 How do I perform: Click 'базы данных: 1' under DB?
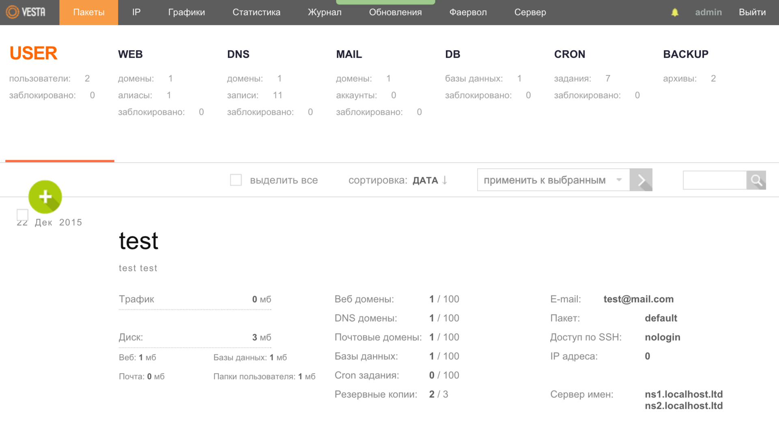(483, 79)
